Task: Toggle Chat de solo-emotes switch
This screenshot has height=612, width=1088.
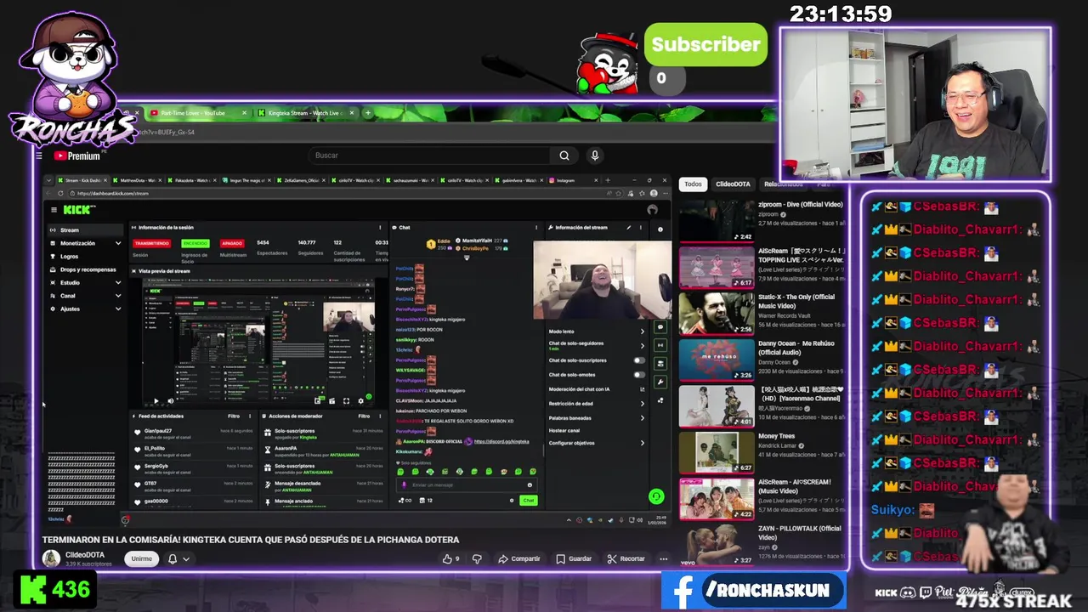Action: point(639,375)
